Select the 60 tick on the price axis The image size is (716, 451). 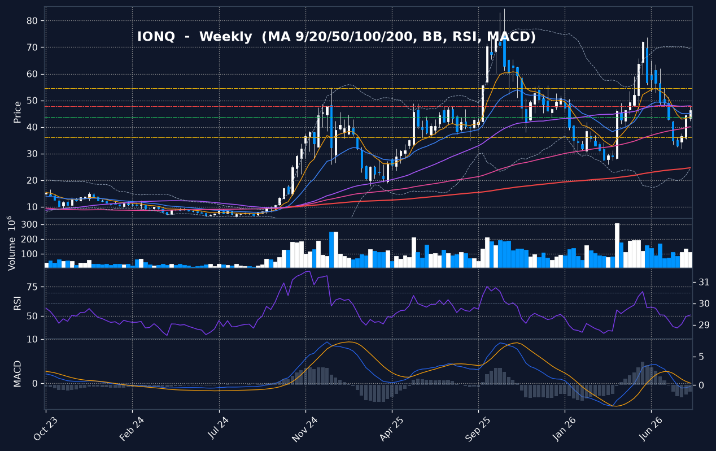32,74
